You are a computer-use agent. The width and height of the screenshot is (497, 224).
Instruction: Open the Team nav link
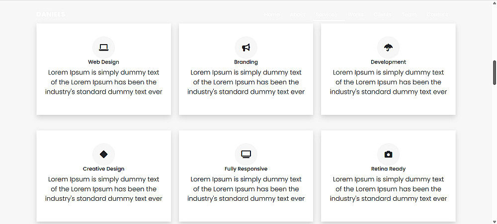(x=409, y=14)
